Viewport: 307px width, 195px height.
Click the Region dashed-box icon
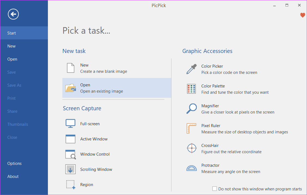(70, 185)
